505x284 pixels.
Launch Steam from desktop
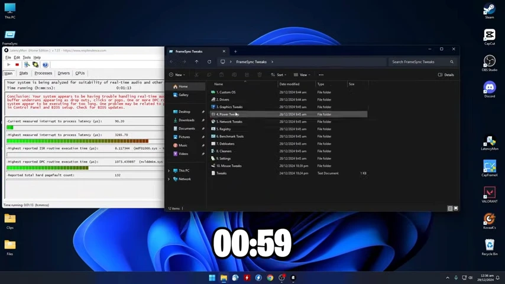coord(490,11)
